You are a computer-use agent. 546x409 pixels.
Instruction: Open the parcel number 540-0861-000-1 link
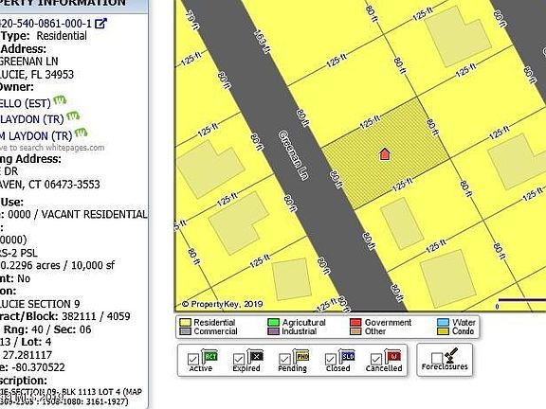[45, 24]
